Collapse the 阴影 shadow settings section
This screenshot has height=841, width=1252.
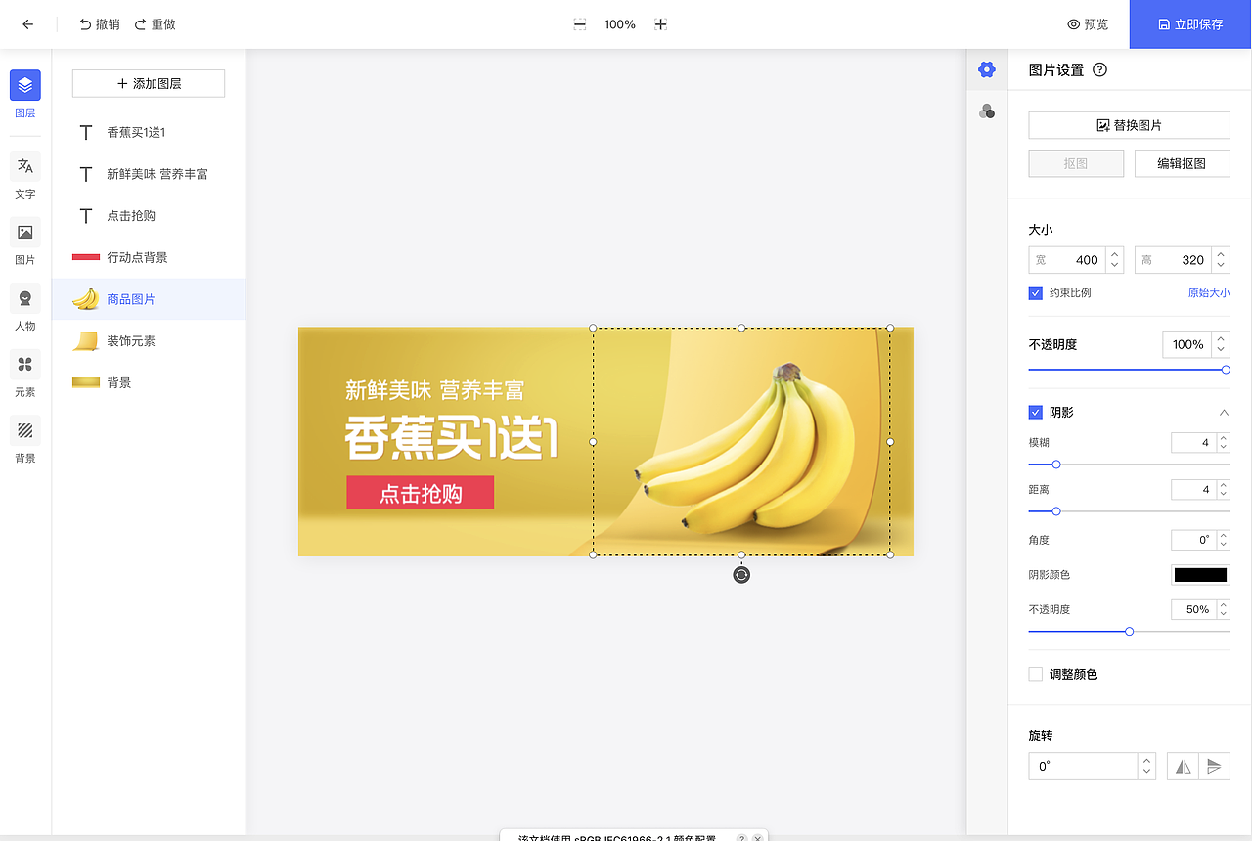(1224, 412)
